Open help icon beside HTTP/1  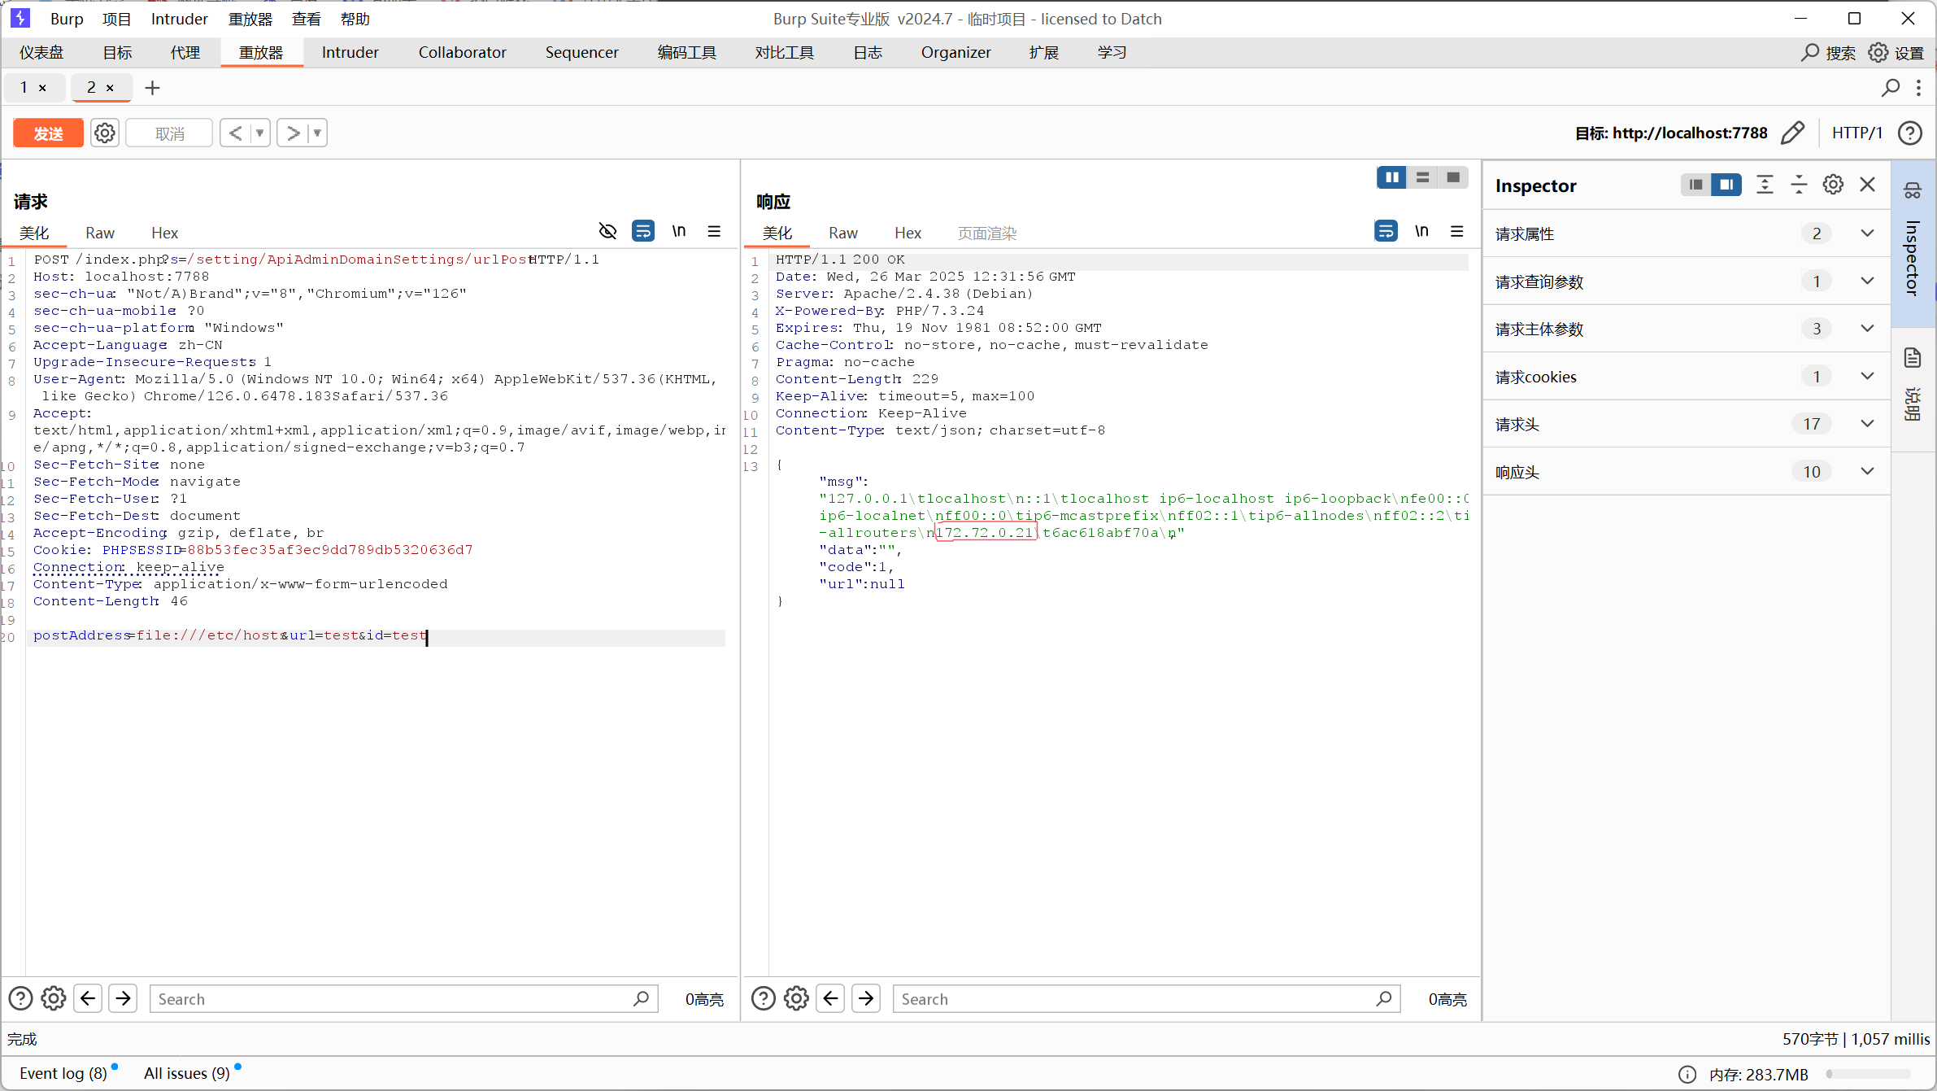tap(1910, 133)
